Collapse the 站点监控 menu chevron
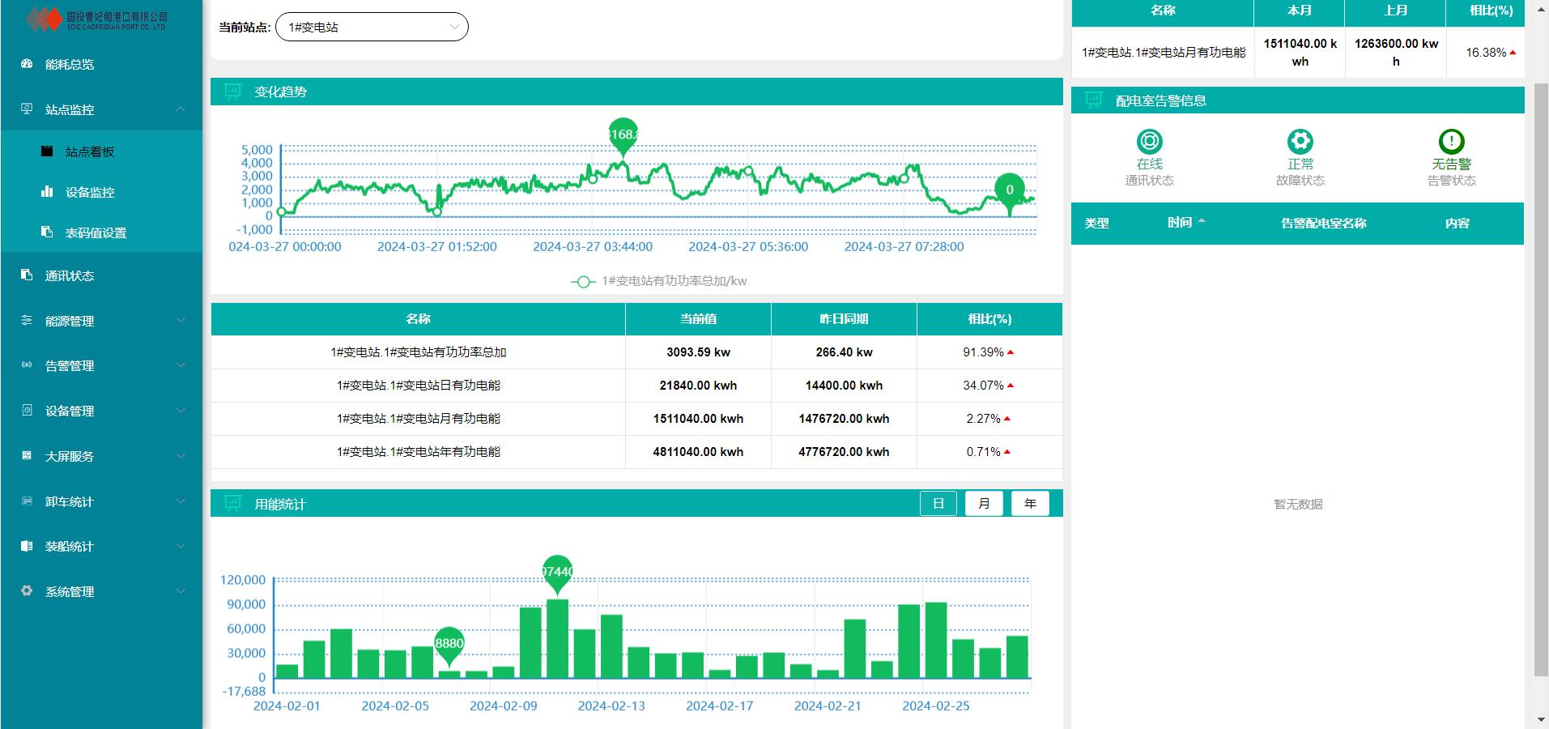 pos(181,109)
